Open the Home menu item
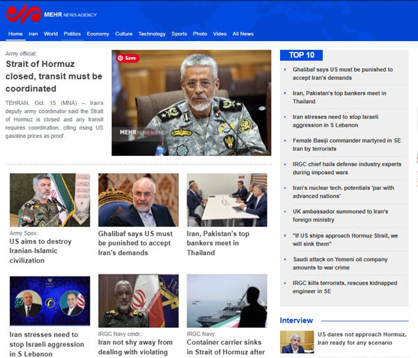 15,34
